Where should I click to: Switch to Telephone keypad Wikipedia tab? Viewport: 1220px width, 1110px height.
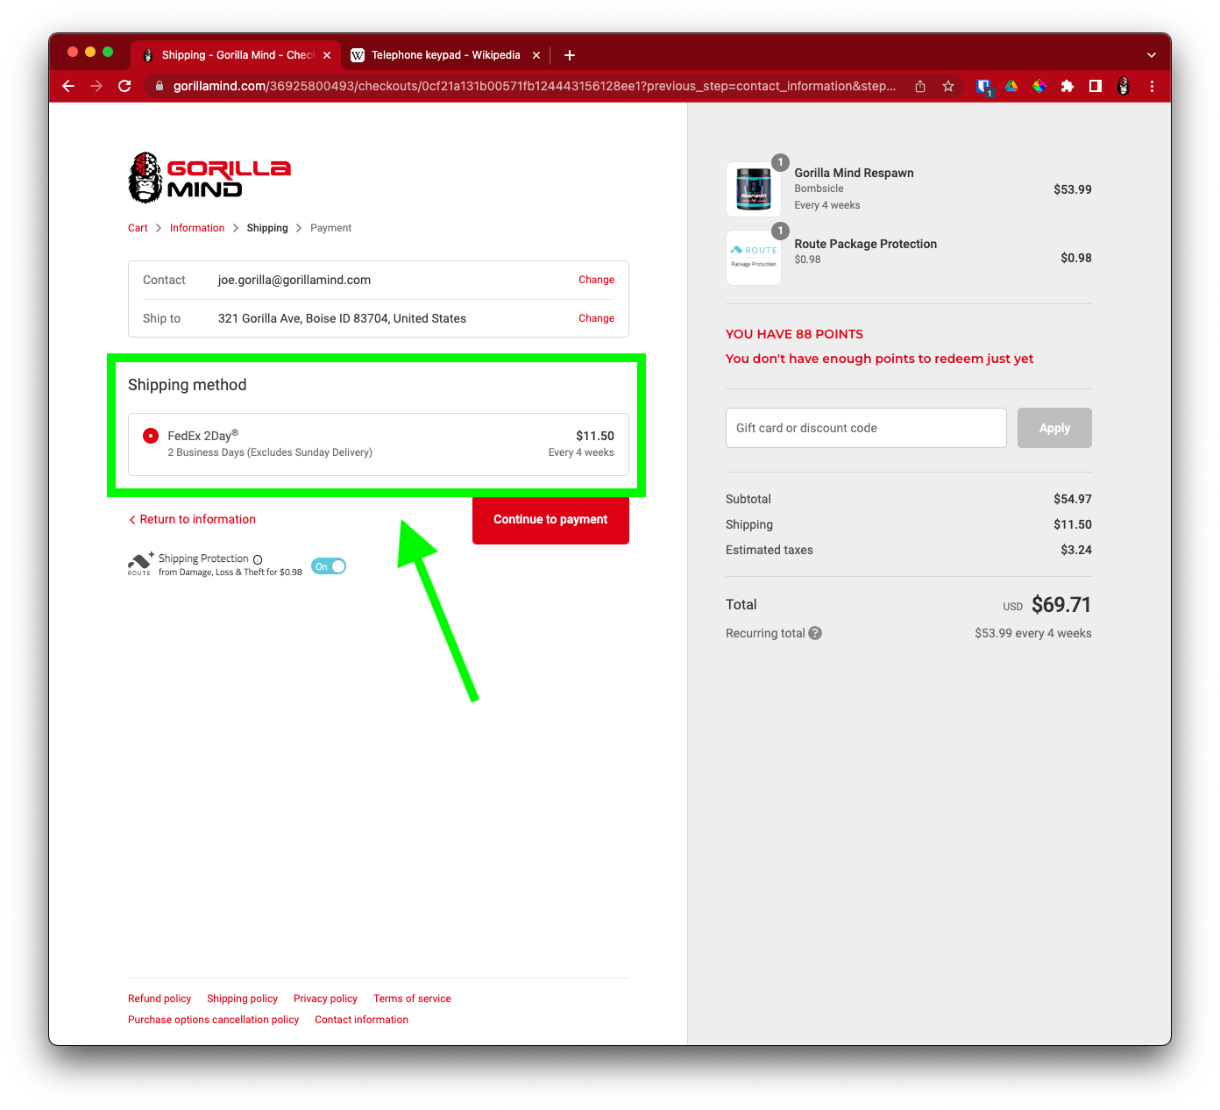(444, 55)
